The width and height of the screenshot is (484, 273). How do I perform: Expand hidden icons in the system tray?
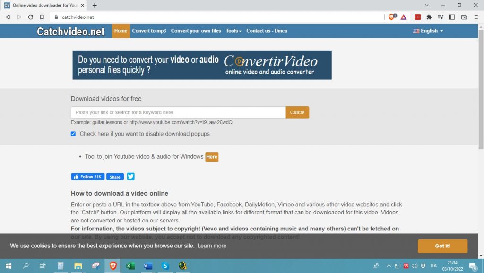(389, 265)
